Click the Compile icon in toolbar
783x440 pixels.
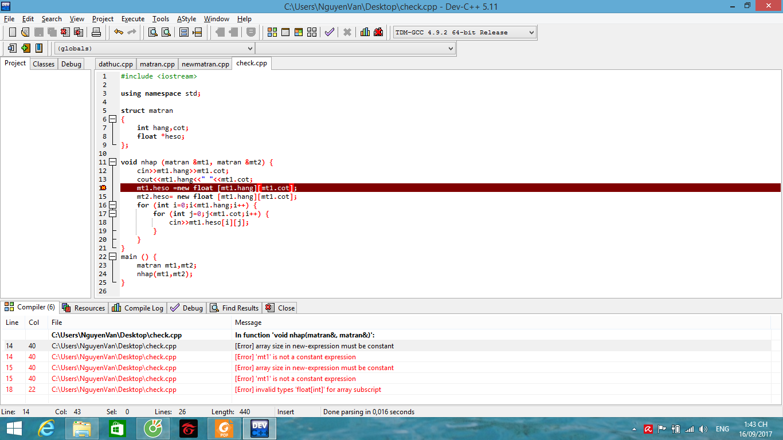[x=272, y=32]
